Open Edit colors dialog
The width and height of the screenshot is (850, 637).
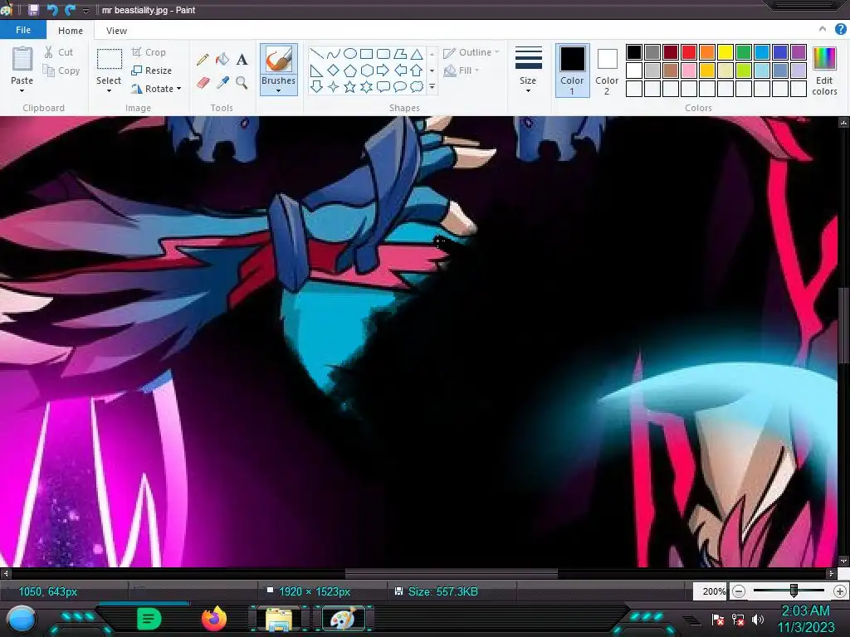[824, 71]
